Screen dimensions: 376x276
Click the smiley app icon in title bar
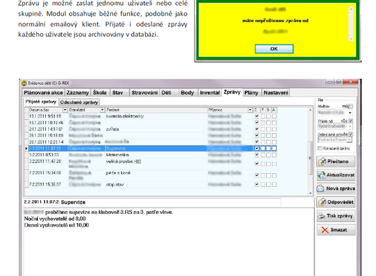tap(24, 83)
